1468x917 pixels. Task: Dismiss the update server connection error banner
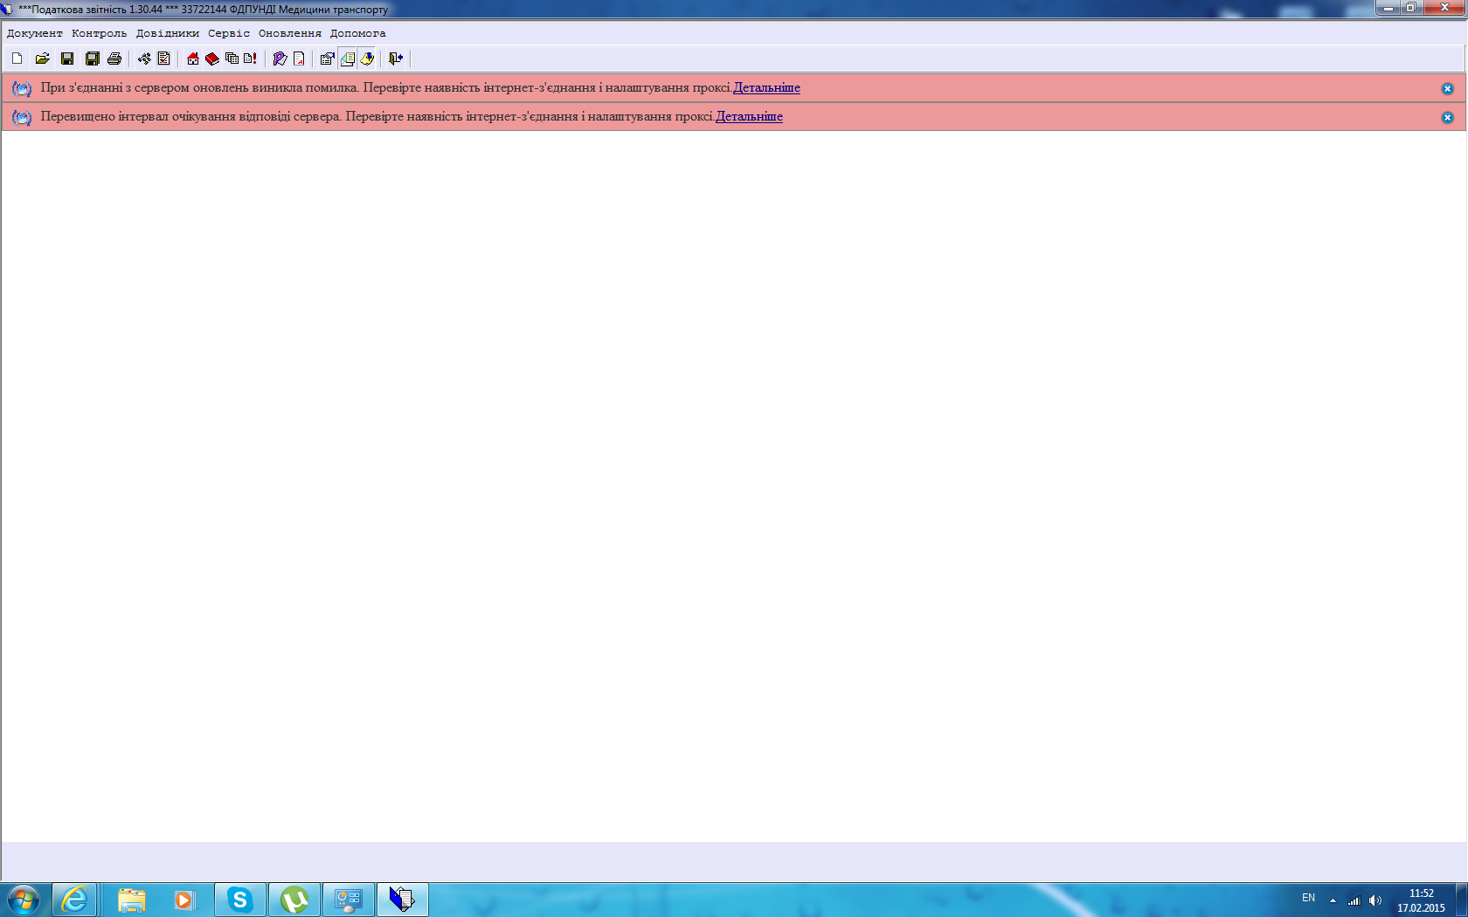(1447, 88)
